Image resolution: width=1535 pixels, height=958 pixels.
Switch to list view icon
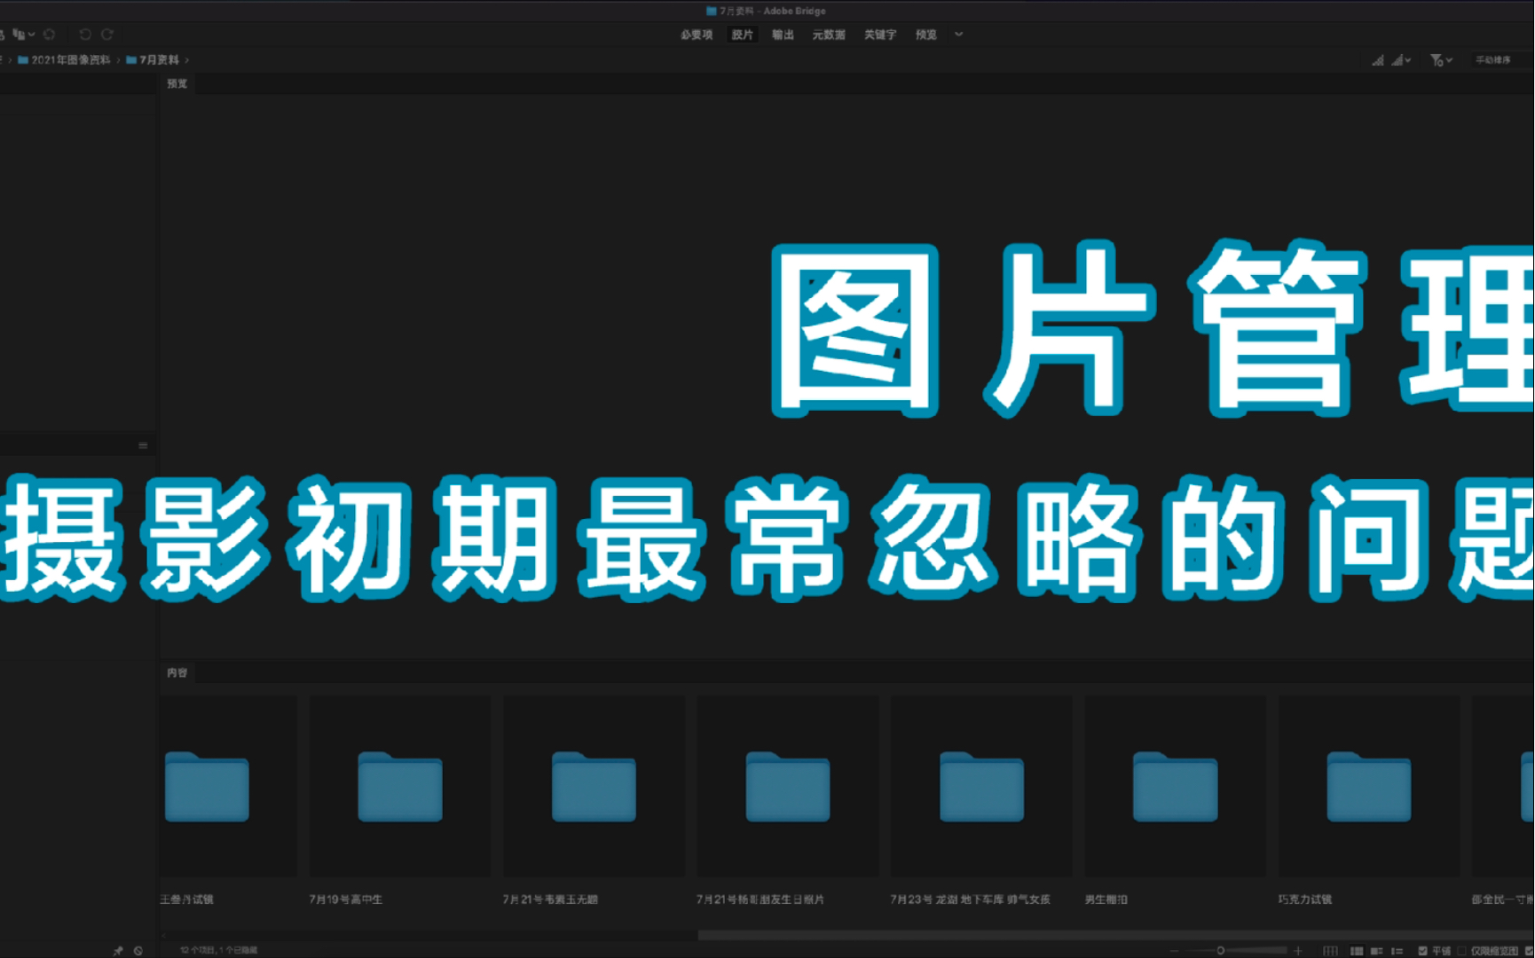1397,951
